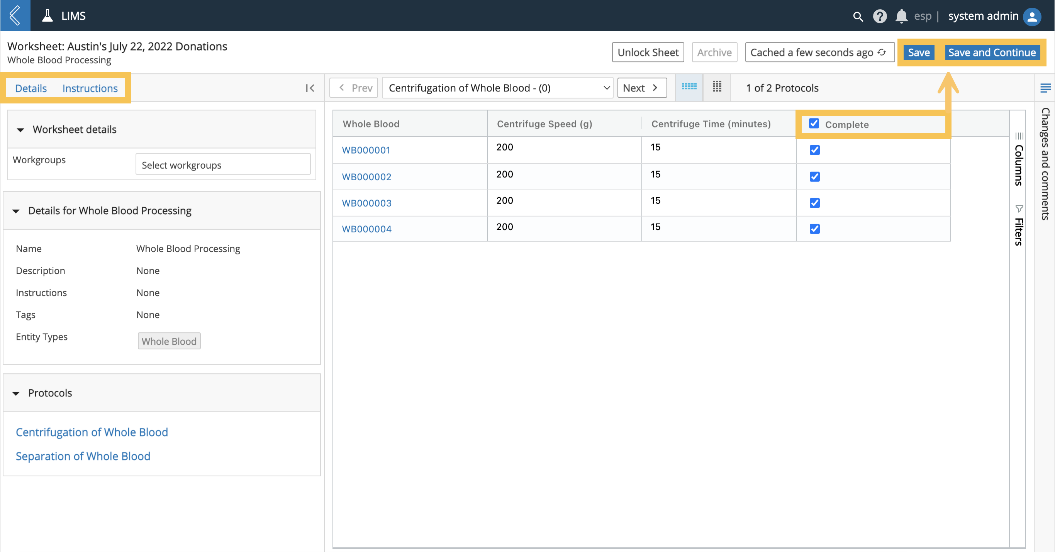Click Save and Continue
The height and width of the screenshot is (552, 1055).
[992, 52]
